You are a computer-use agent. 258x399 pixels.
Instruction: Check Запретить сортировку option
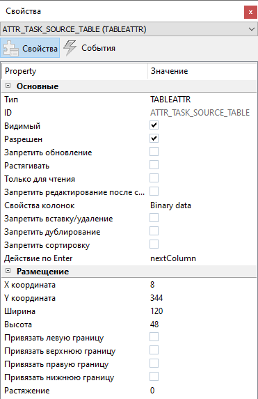coord(154,244)
